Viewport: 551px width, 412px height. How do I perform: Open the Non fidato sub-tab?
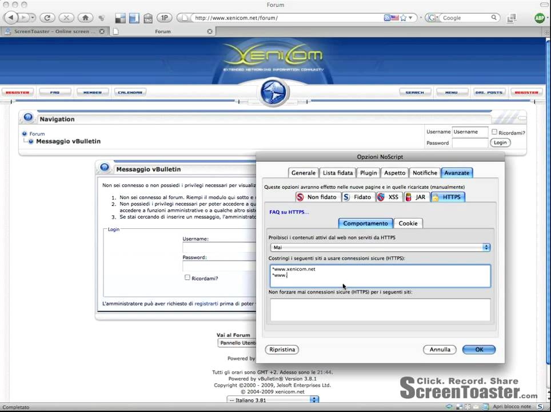(x=318, y=197)
